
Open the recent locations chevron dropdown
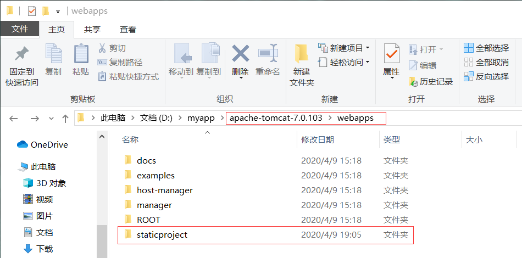point(51,118)
